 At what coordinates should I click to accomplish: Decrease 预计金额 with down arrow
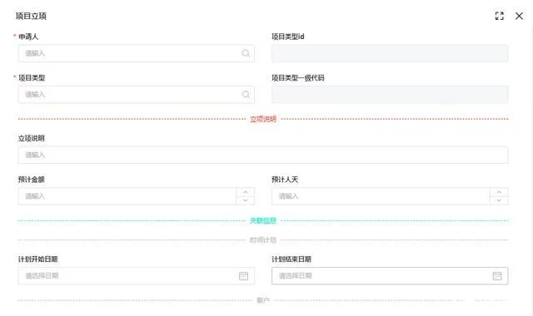click(x=246, y=200)
